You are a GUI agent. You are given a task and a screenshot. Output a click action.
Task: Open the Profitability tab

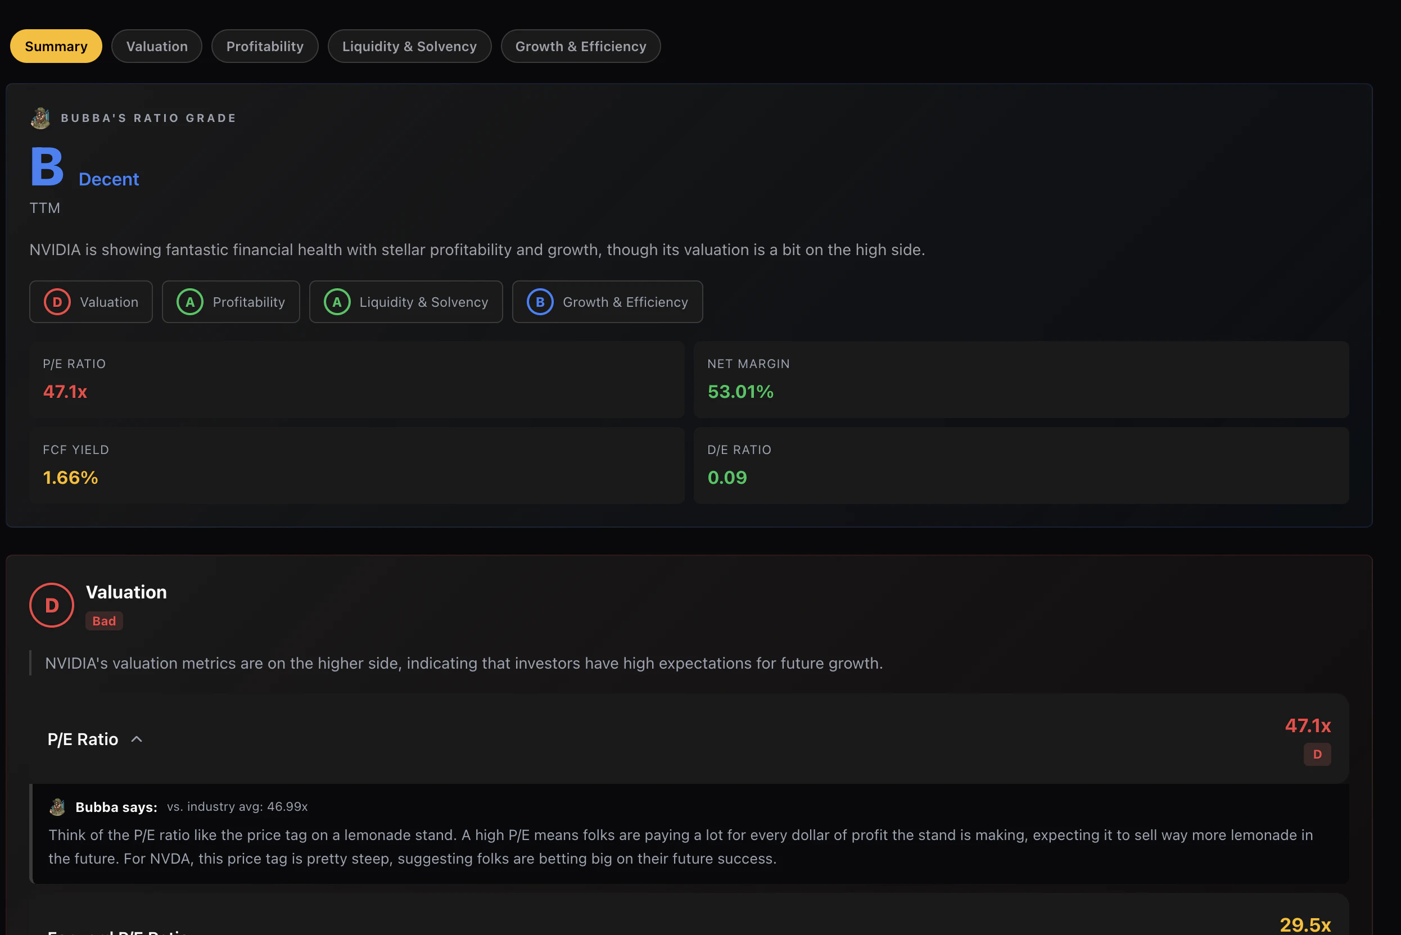tap(265, 47)
